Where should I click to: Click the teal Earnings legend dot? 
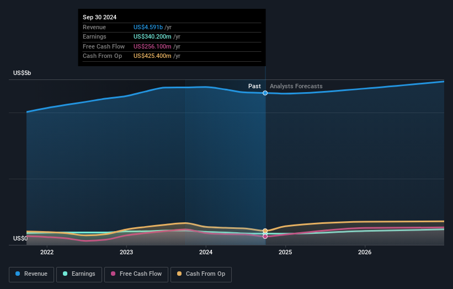click(65, 274)
